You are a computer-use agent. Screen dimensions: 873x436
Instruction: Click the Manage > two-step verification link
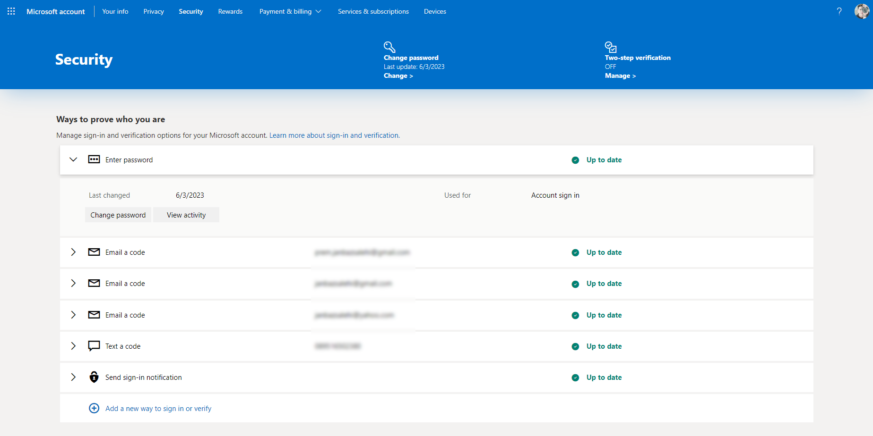(620, 75)
